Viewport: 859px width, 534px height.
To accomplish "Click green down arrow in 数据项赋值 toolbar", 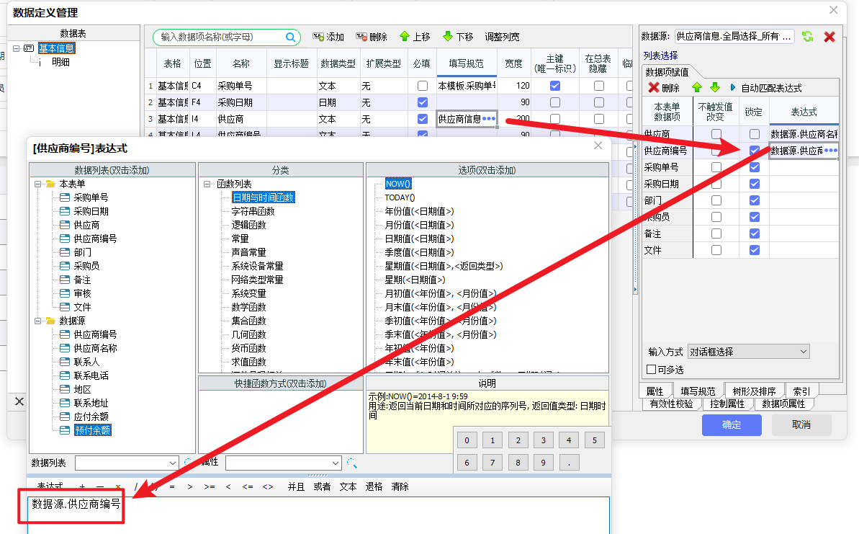I will click(715, 88).
